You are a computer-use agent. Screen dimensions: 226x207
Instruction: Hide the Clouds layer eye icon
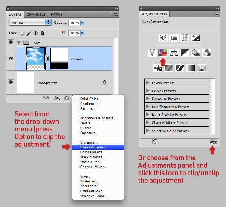click(x=11, y=59)
